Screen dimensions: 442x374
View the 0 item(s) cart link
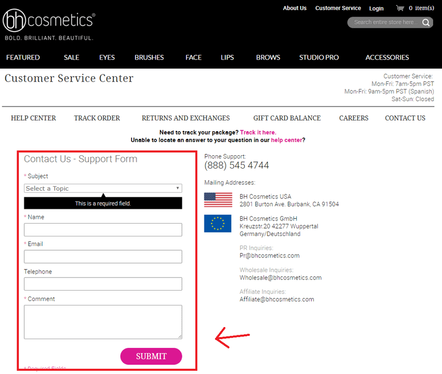point(421,8)
